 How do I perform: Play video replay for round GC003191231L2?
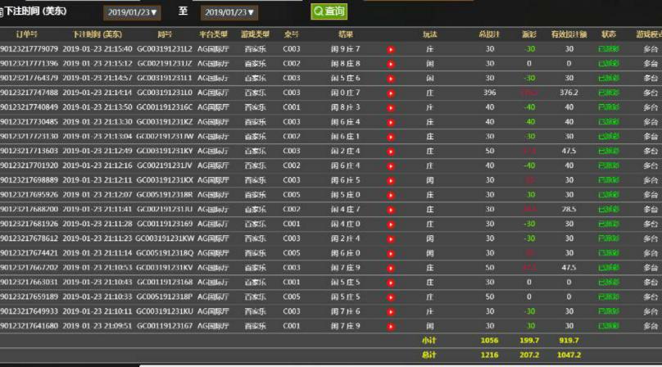[x=391, y=49]
